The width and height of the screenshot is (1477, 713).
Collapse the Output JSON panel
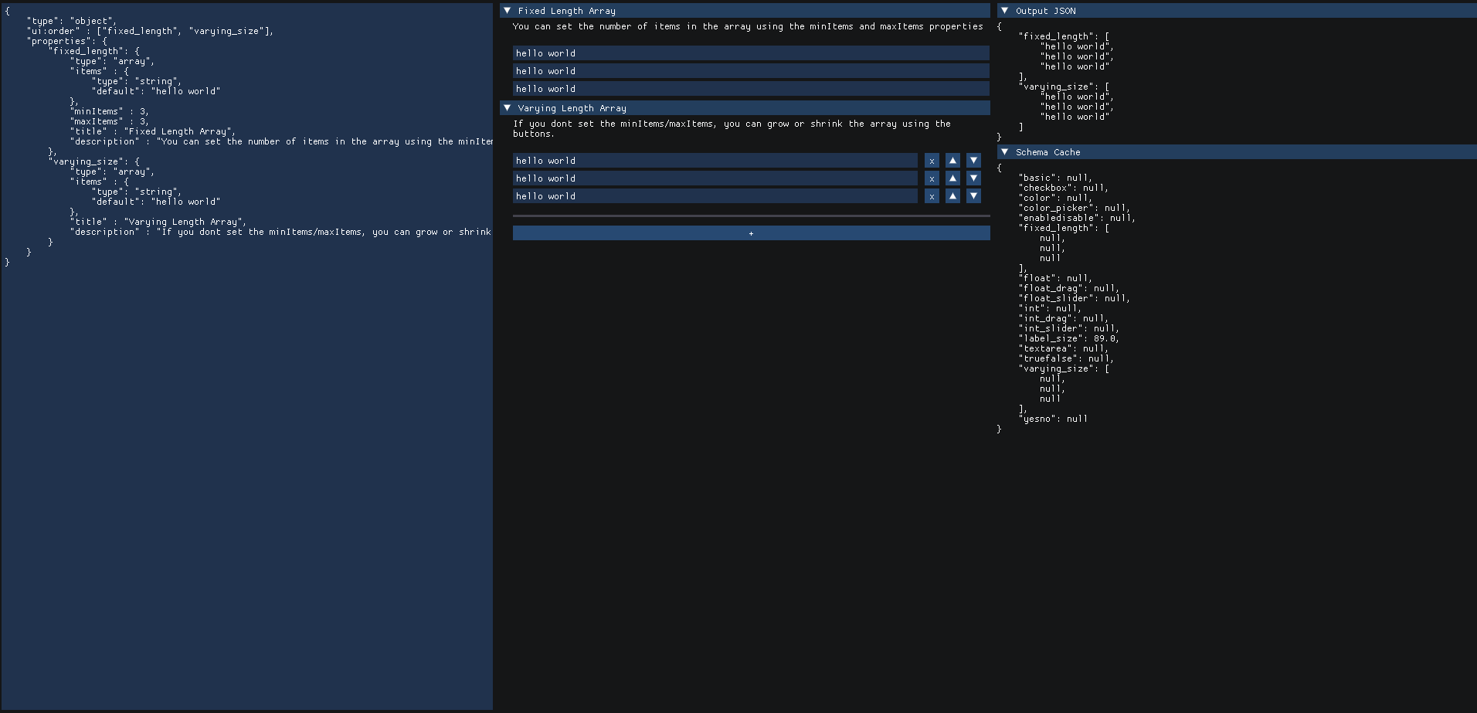coord(1237,11)
